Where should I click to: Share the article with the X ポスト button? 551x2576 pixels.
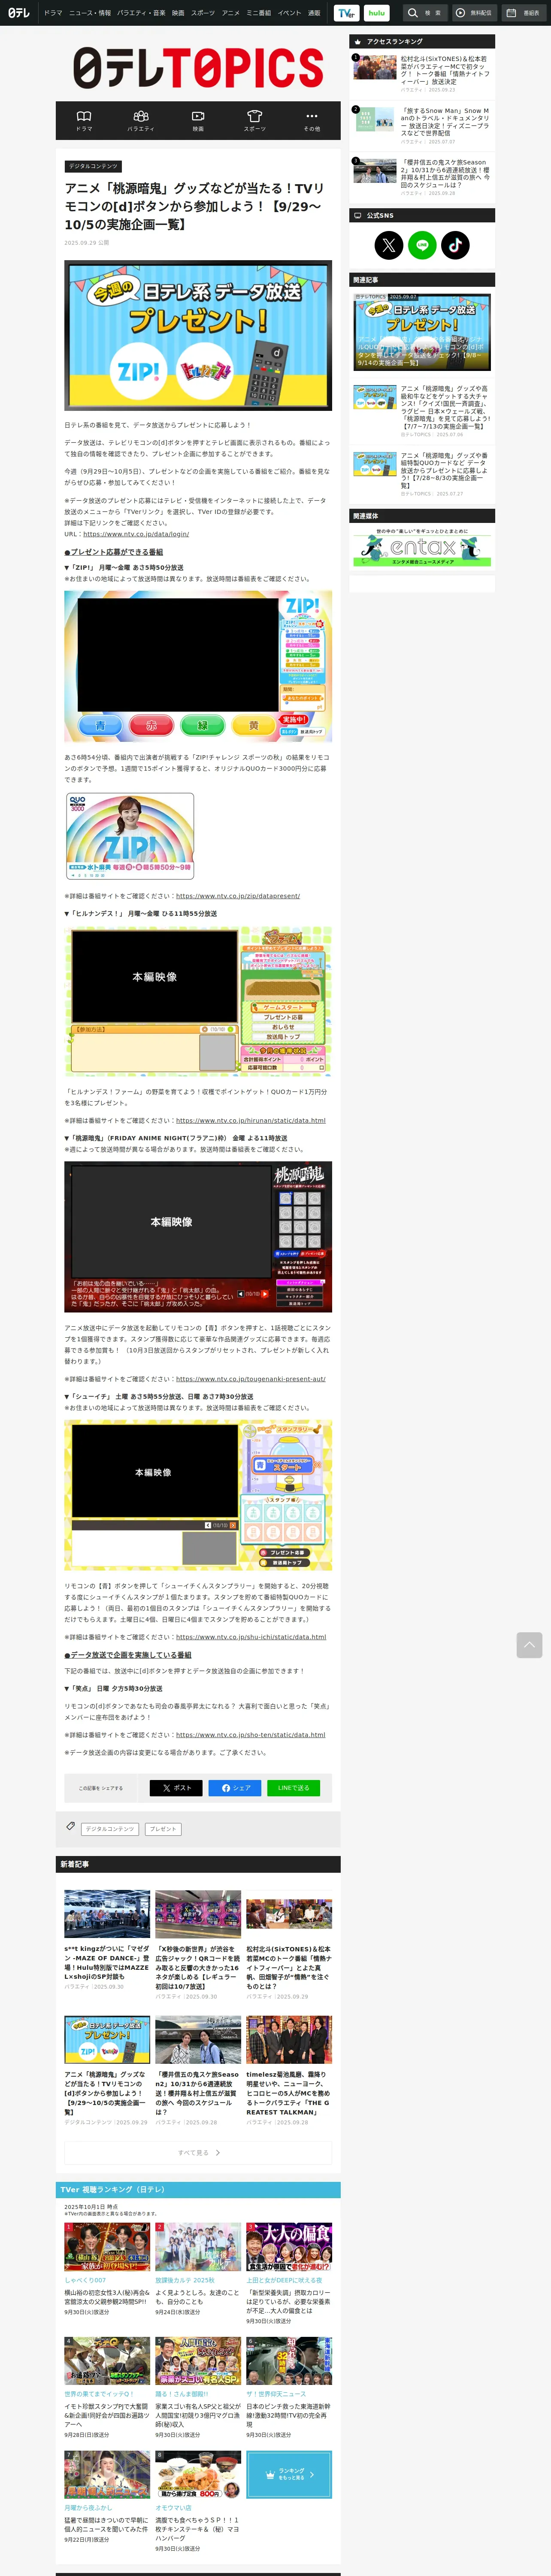pos(176,1788)
